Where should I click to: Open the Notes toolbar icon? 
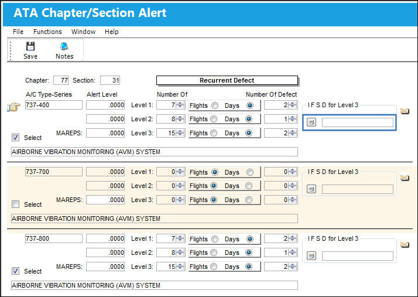64,46
